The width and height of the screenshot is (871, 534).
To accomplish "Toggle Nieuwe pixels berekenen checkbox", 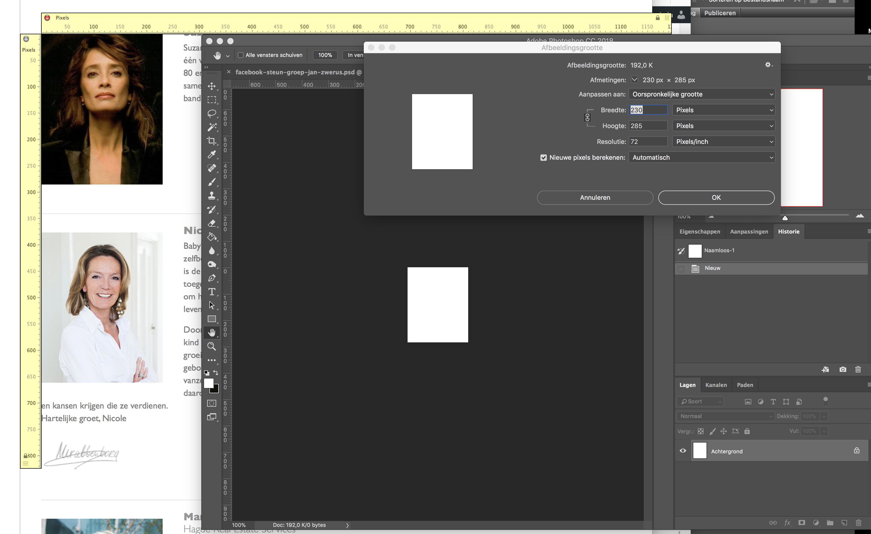I will point(543,158).
